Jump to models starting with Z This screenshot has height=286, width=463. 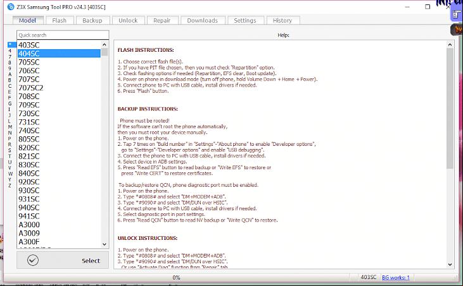pos(10,186)
